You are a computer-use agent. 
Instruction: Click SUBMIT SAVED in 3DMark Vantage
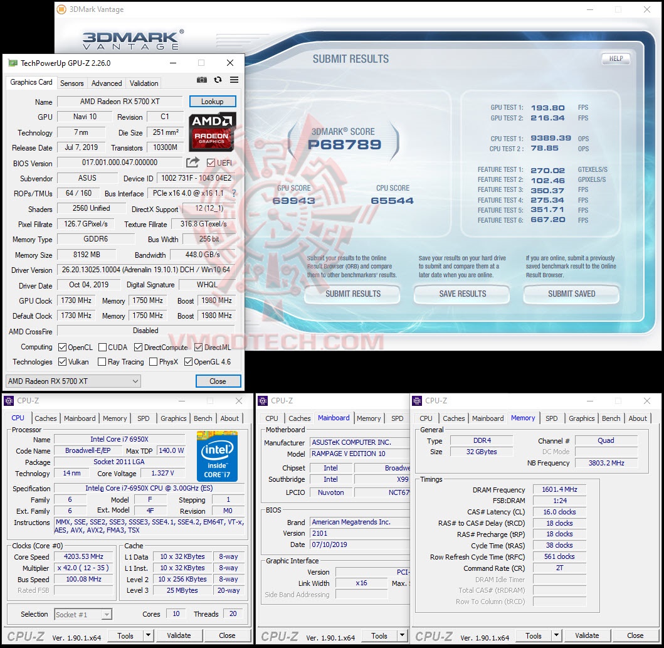(x=571, y=294)
